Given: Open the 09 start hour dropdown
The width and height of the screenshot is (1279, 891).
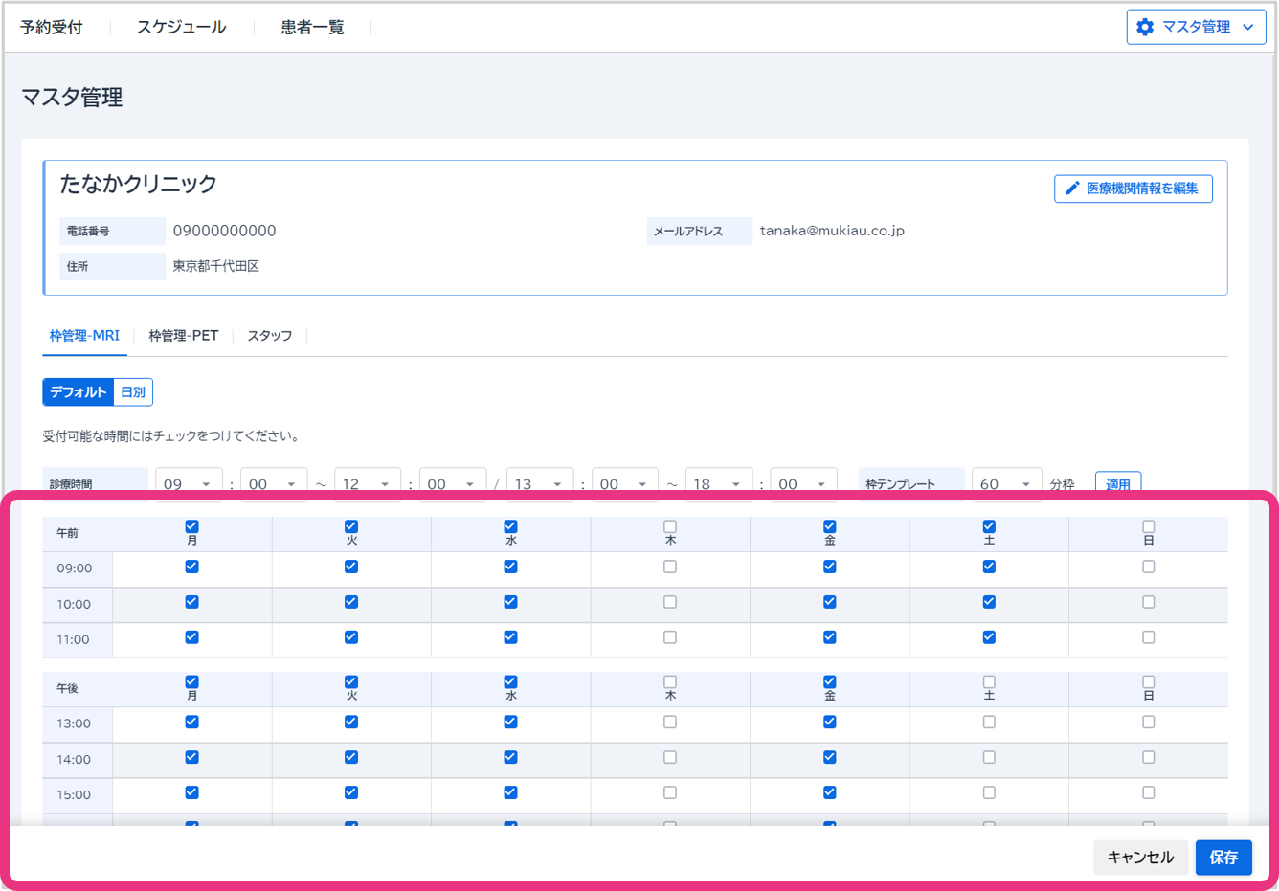Looking at the screenshot, I should [x=189, y=484].
